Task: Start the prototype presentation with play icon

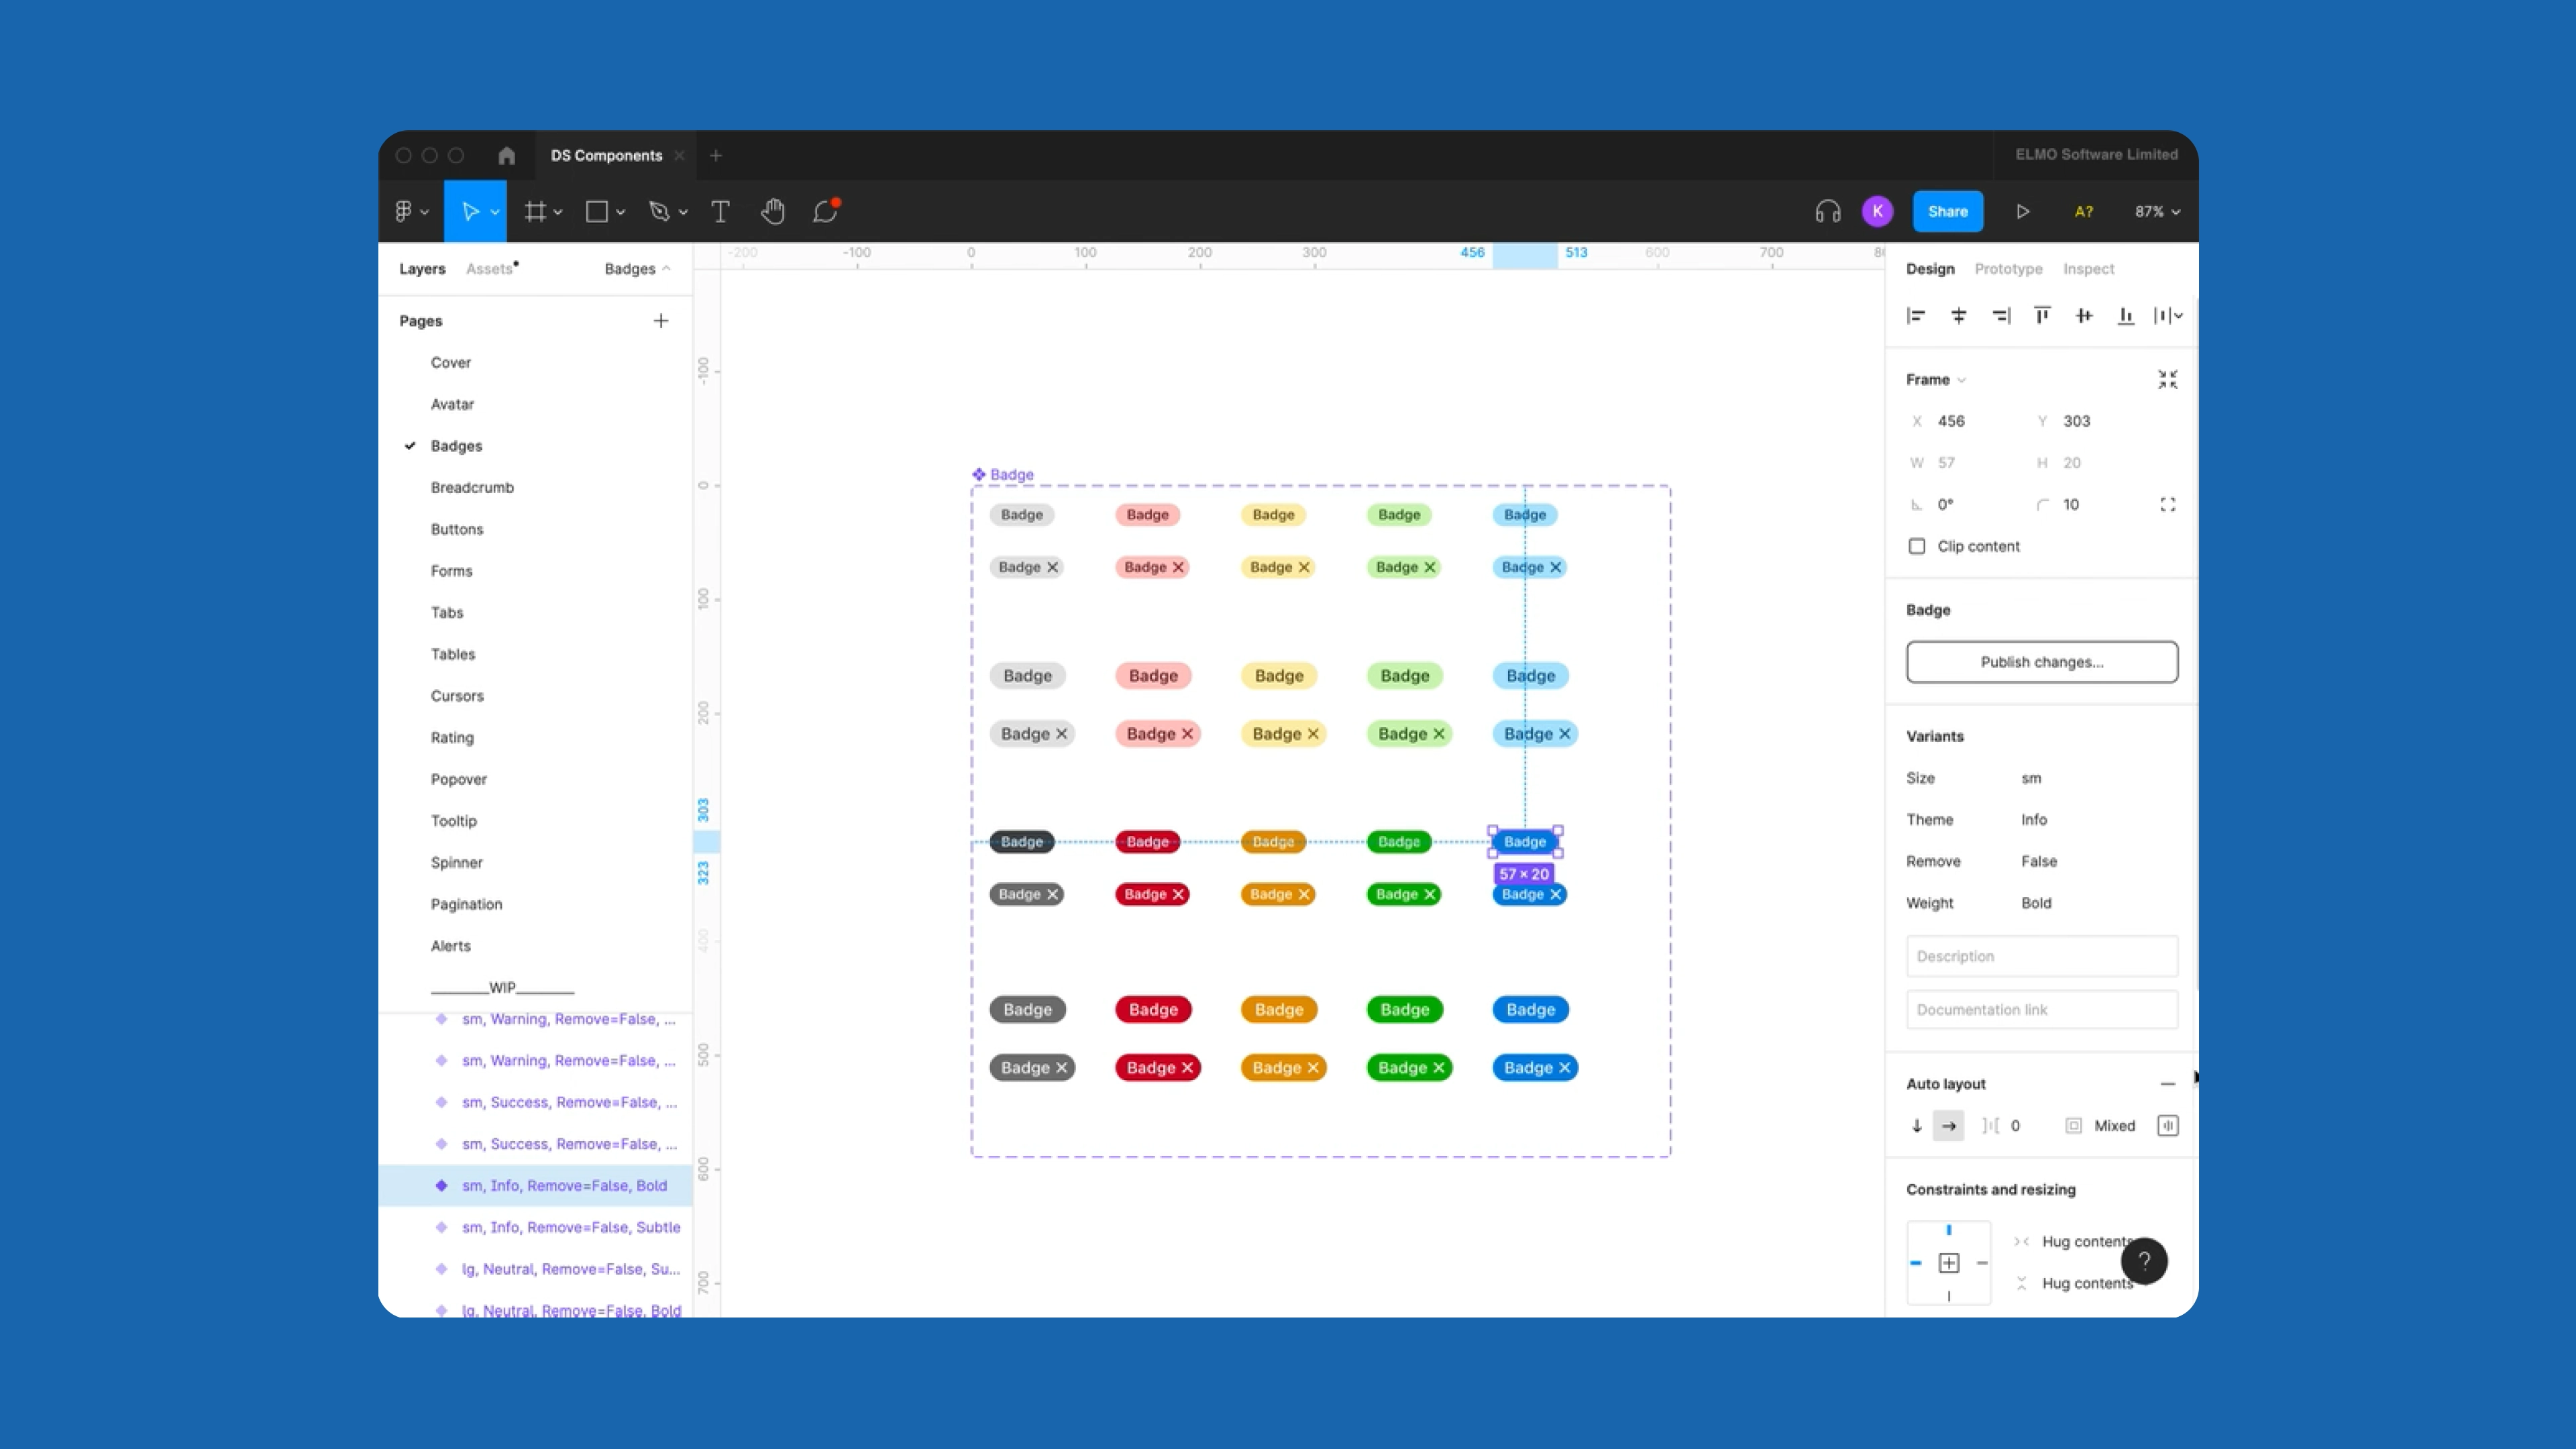Action: coord(2022,211)
